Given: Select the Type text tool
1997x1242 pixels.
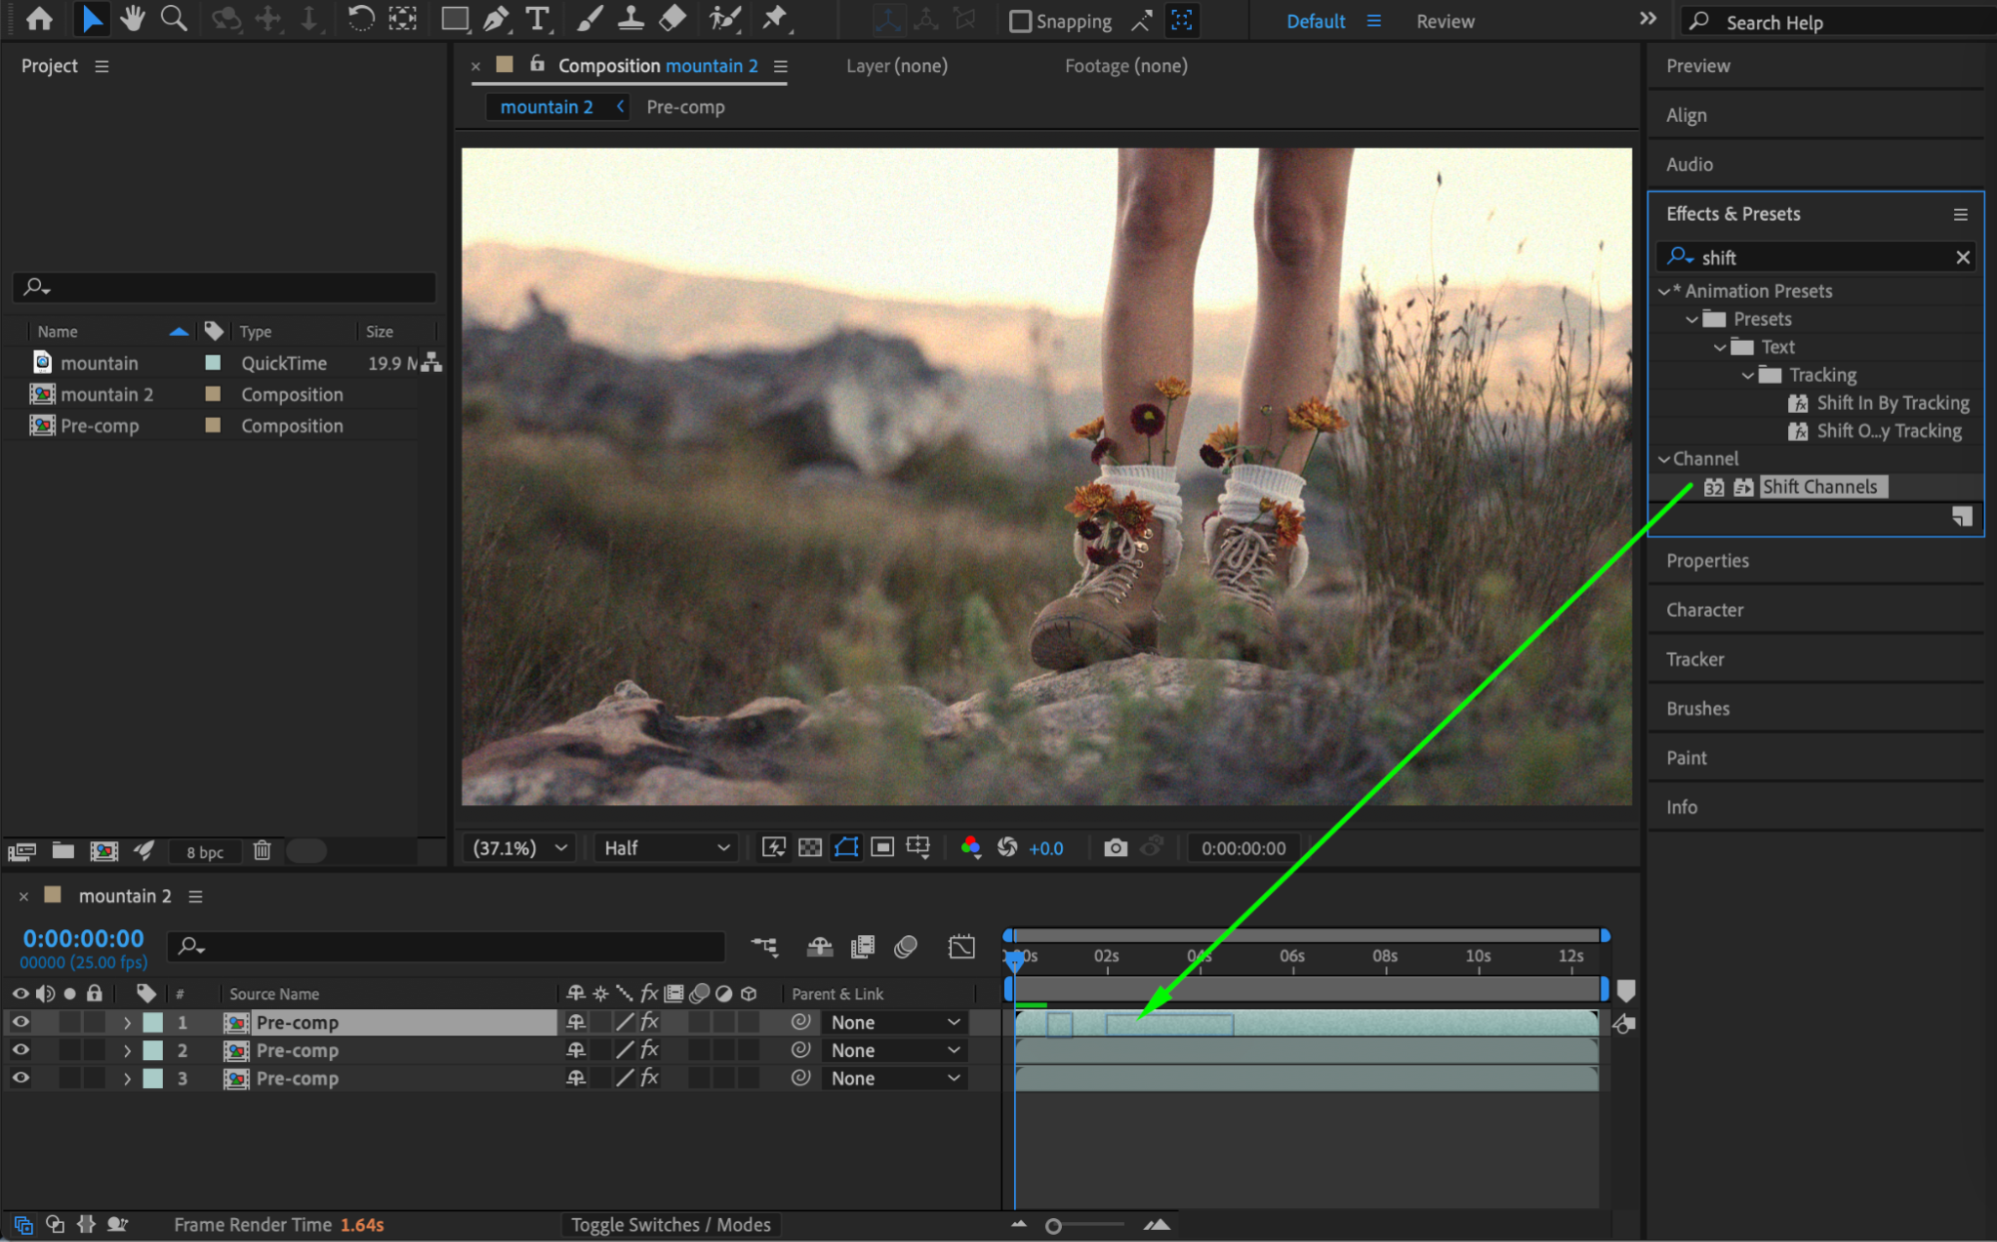Looking at the screenshot, I should [537, 19].
